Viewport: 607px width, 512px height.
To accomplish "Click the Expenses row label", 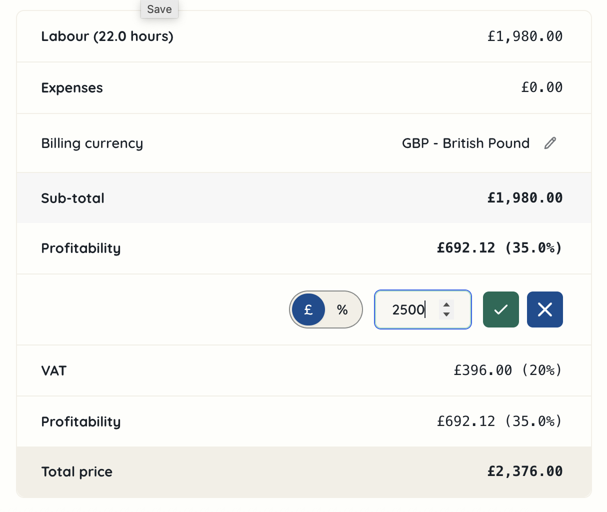I will click(72, 88).
